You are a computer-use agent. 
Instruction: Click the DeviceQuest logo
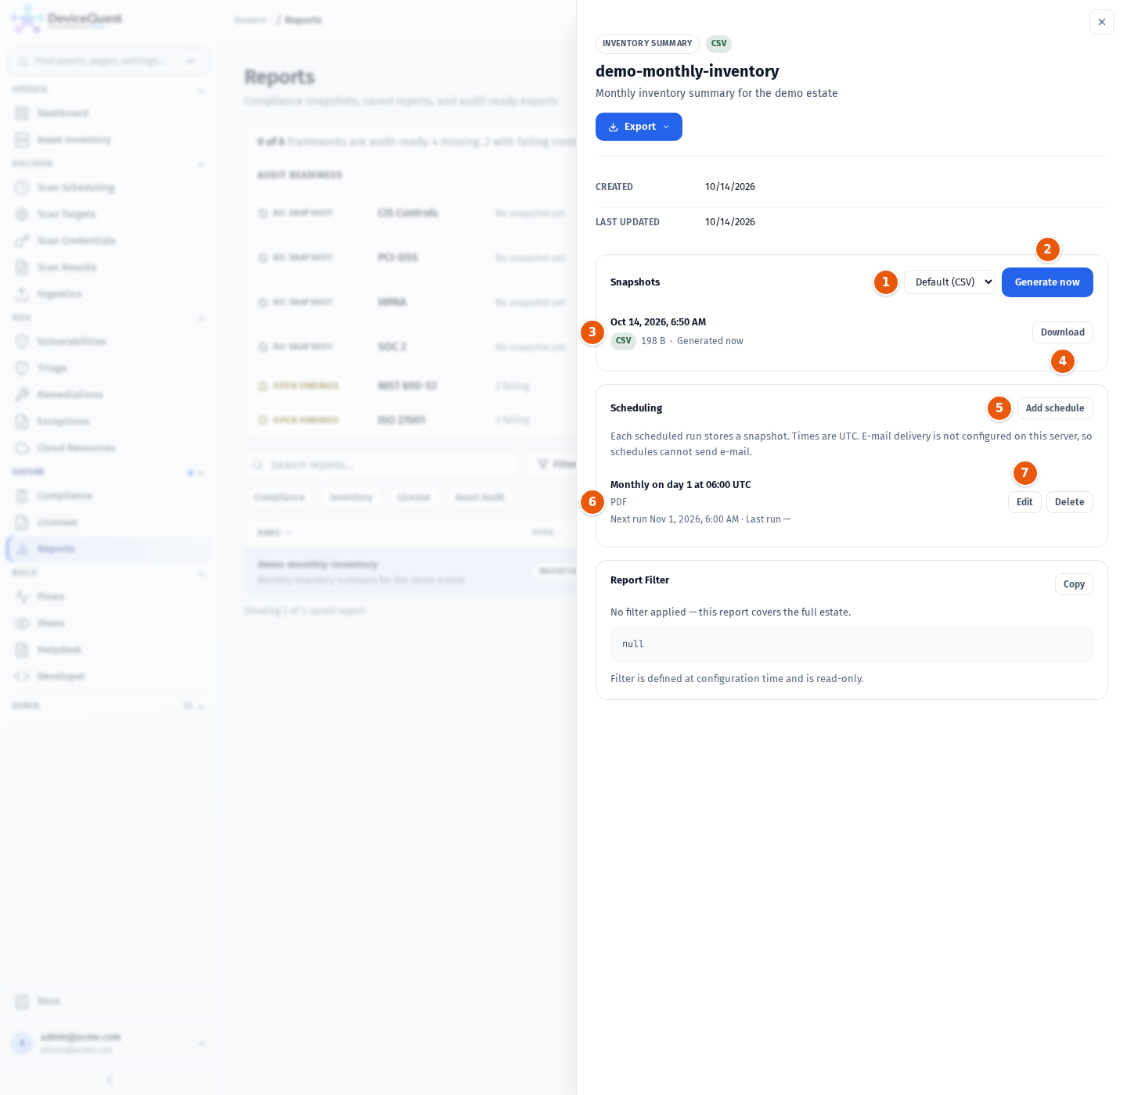(x=67, y=20)
